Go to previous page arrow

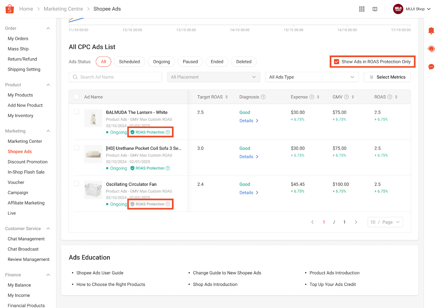(312, 222)
